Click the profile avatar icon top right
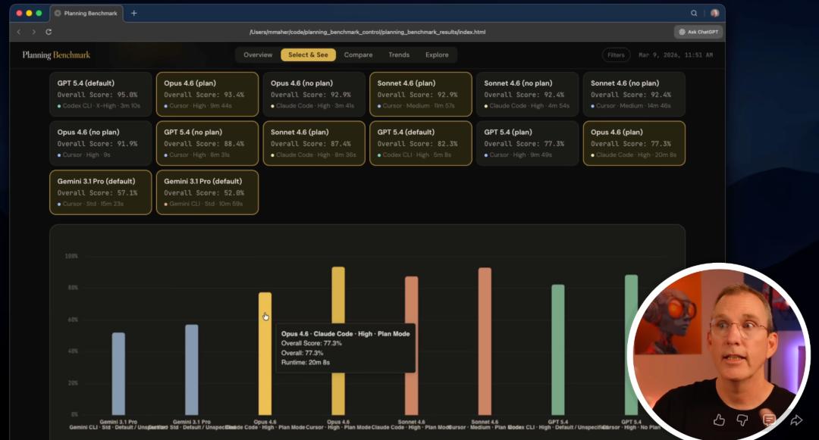819x440 pixels. (714, 13)
